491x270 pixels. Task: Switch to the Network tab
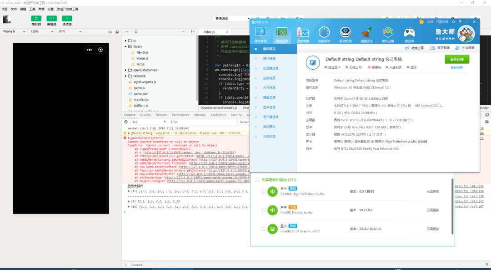click(x=161, y=115)
